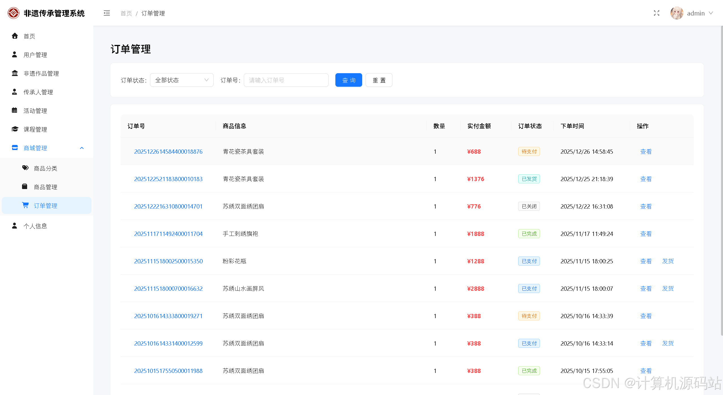Focus the 请输入订单号 input field
This screenshot has width=723, height=395.
286,80
